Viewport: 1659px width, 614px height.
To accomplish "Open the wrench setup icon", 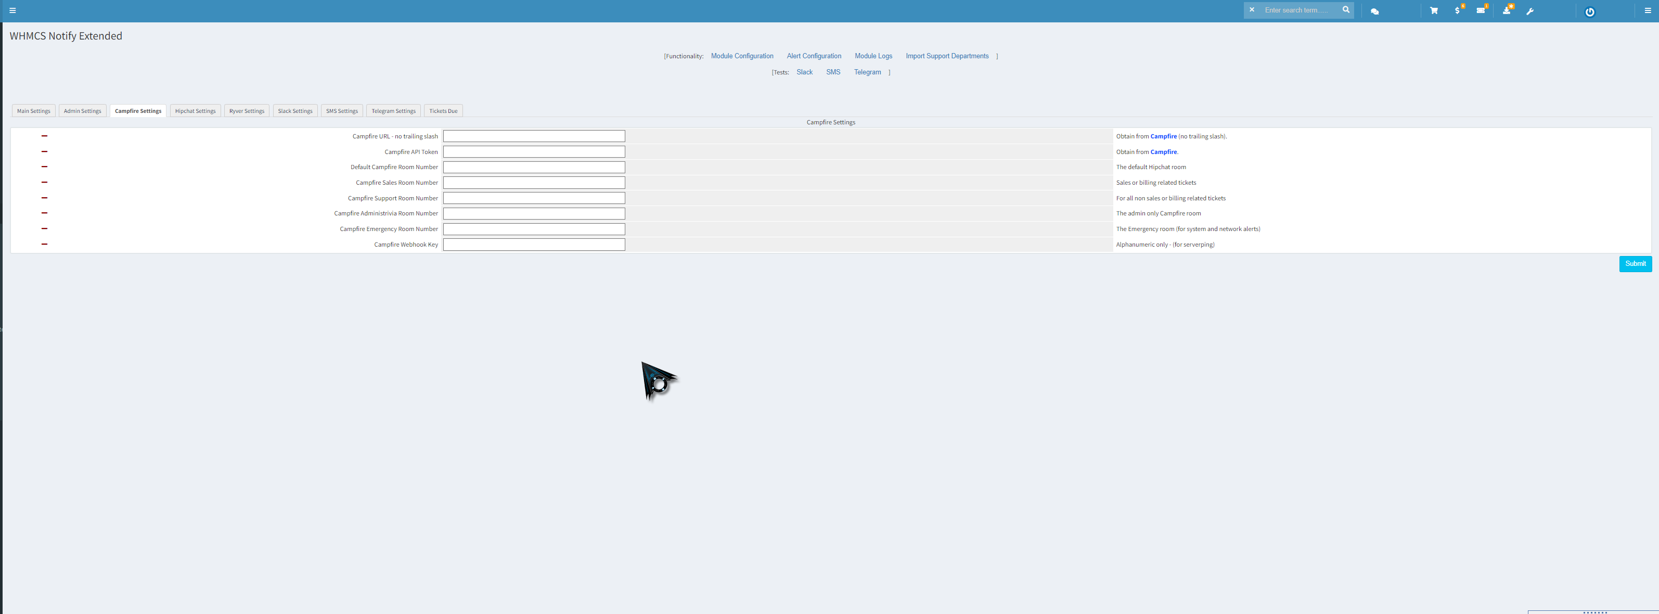I will (1530, 11).
